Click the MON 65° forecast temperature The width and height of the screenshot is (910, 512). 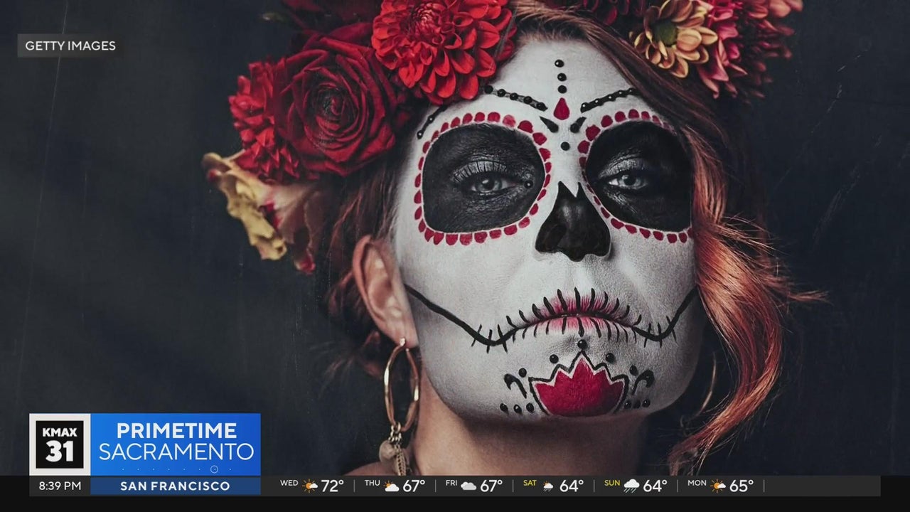(x=741, y=486)
